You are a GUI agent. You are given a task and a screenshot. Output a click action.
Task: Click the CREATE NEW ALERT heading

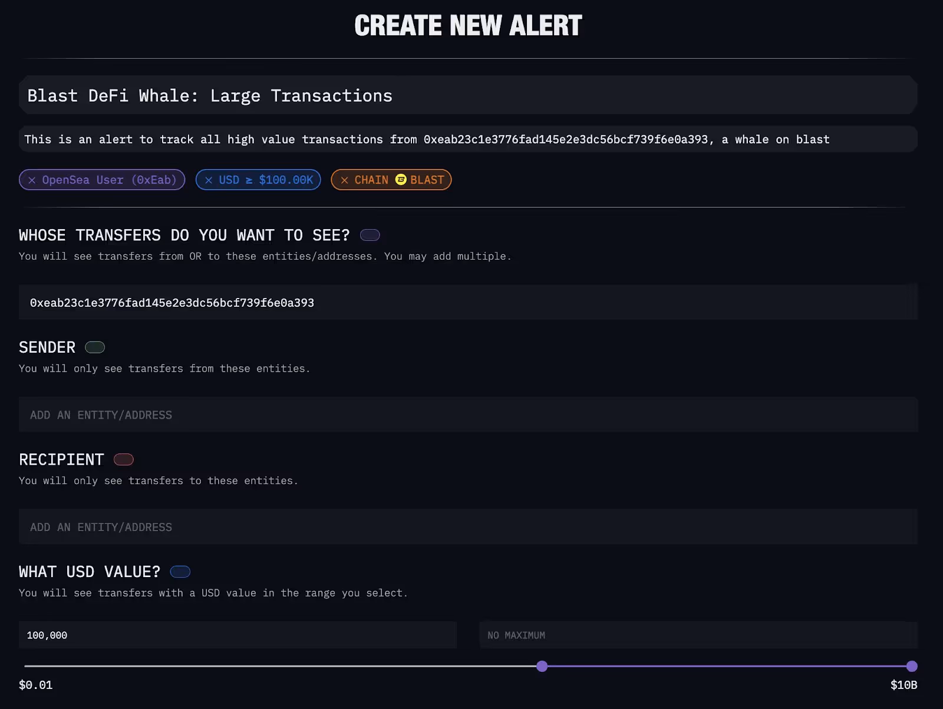pyautogui.click(x=468, y=26)
